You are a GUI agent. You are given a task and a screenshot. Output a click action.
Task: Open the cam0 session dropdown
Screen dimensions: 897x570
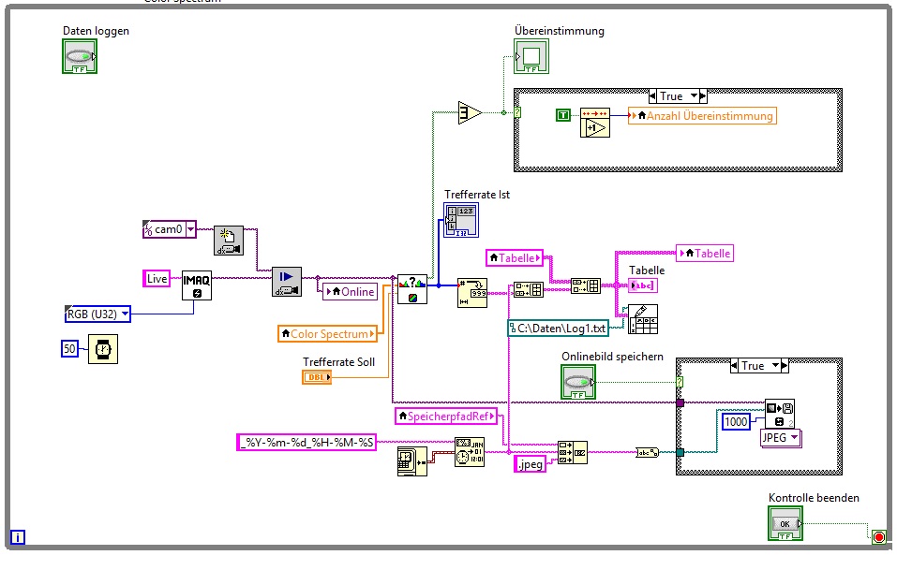[x=190, y=229]
